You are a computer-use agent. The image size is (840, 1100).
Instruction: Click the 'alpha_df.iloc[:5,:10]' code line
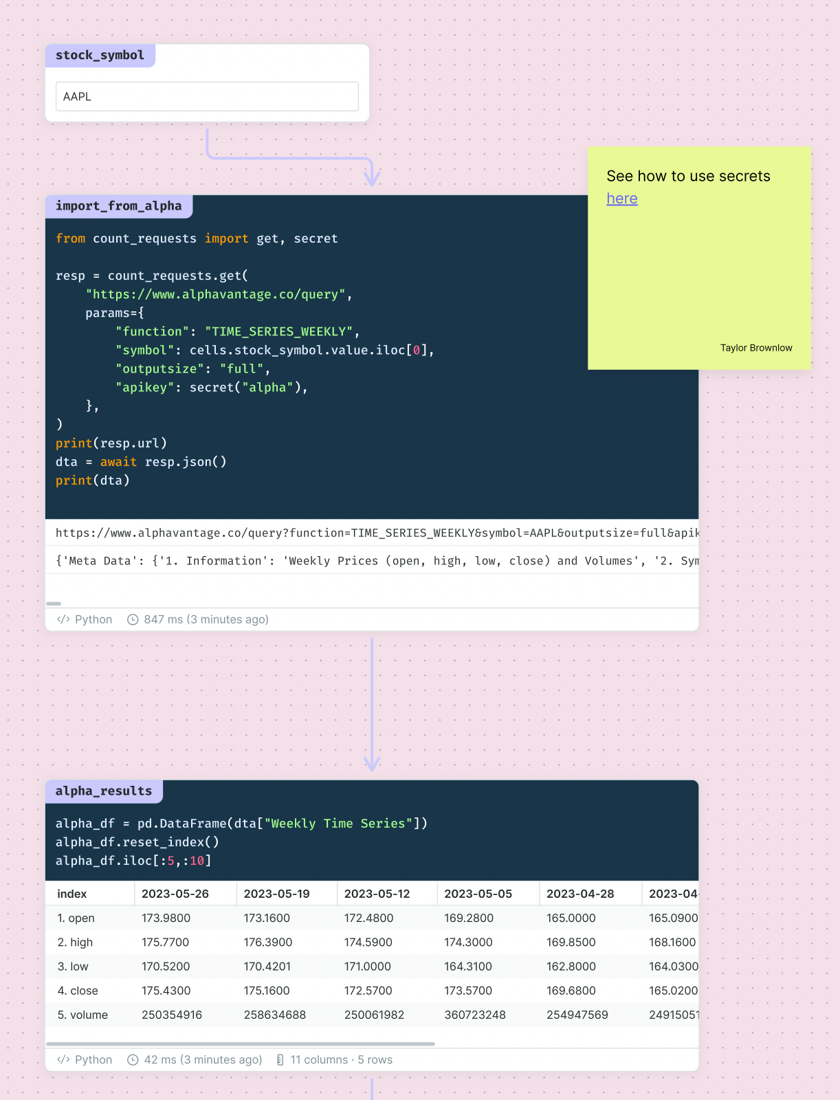[x=134, y=861]
